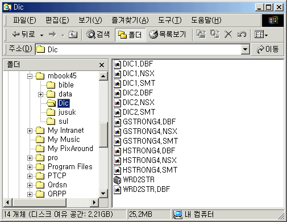Click the Delete (X) toolbar icon
287x222 pixels.
(x=228, y=35)
